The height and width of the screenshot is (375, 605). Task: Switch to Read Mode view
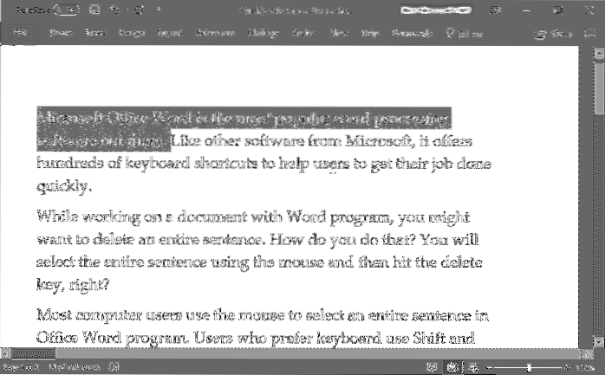432,368
